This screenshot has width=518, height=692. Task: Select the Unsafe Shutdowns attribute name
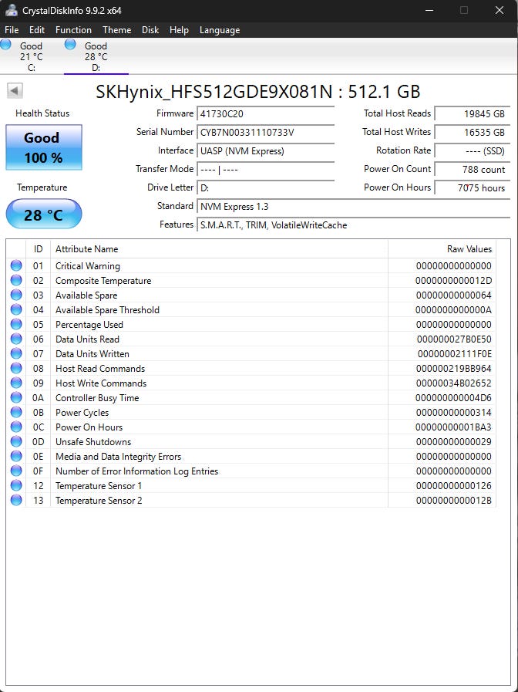coord(93,442)
